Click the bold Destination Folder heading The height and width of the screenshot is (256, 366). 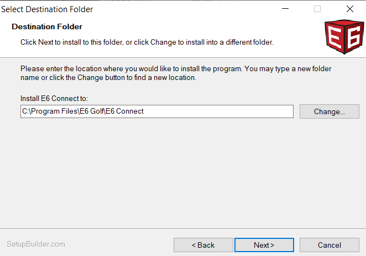(x=47, y=26)
